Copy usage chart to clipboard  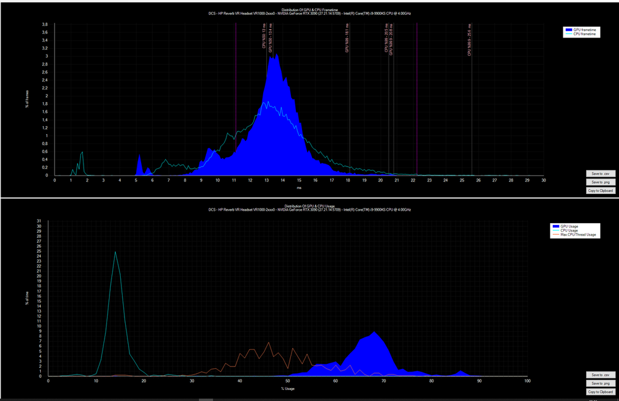click(600, 392)
